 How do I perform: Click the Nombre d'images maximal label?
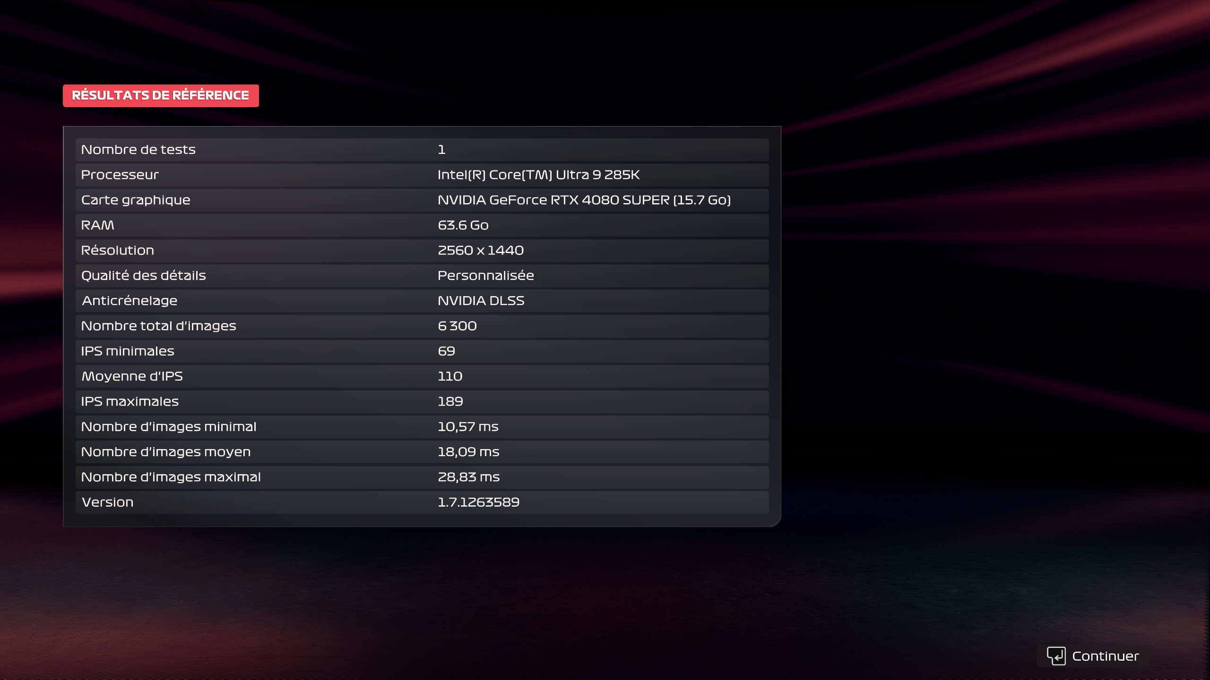171,477
